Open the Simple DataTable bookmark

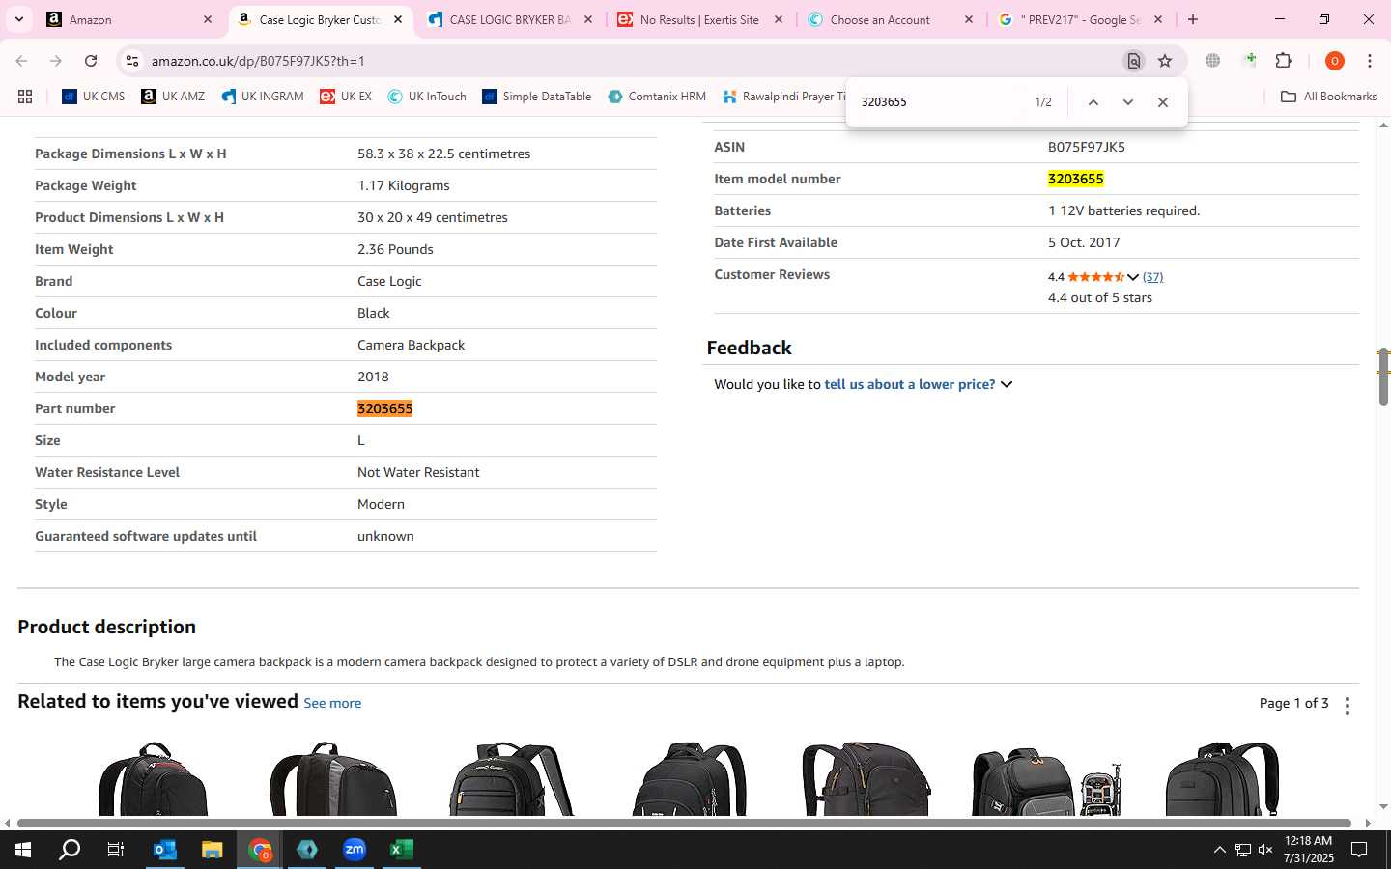(537, 97)
